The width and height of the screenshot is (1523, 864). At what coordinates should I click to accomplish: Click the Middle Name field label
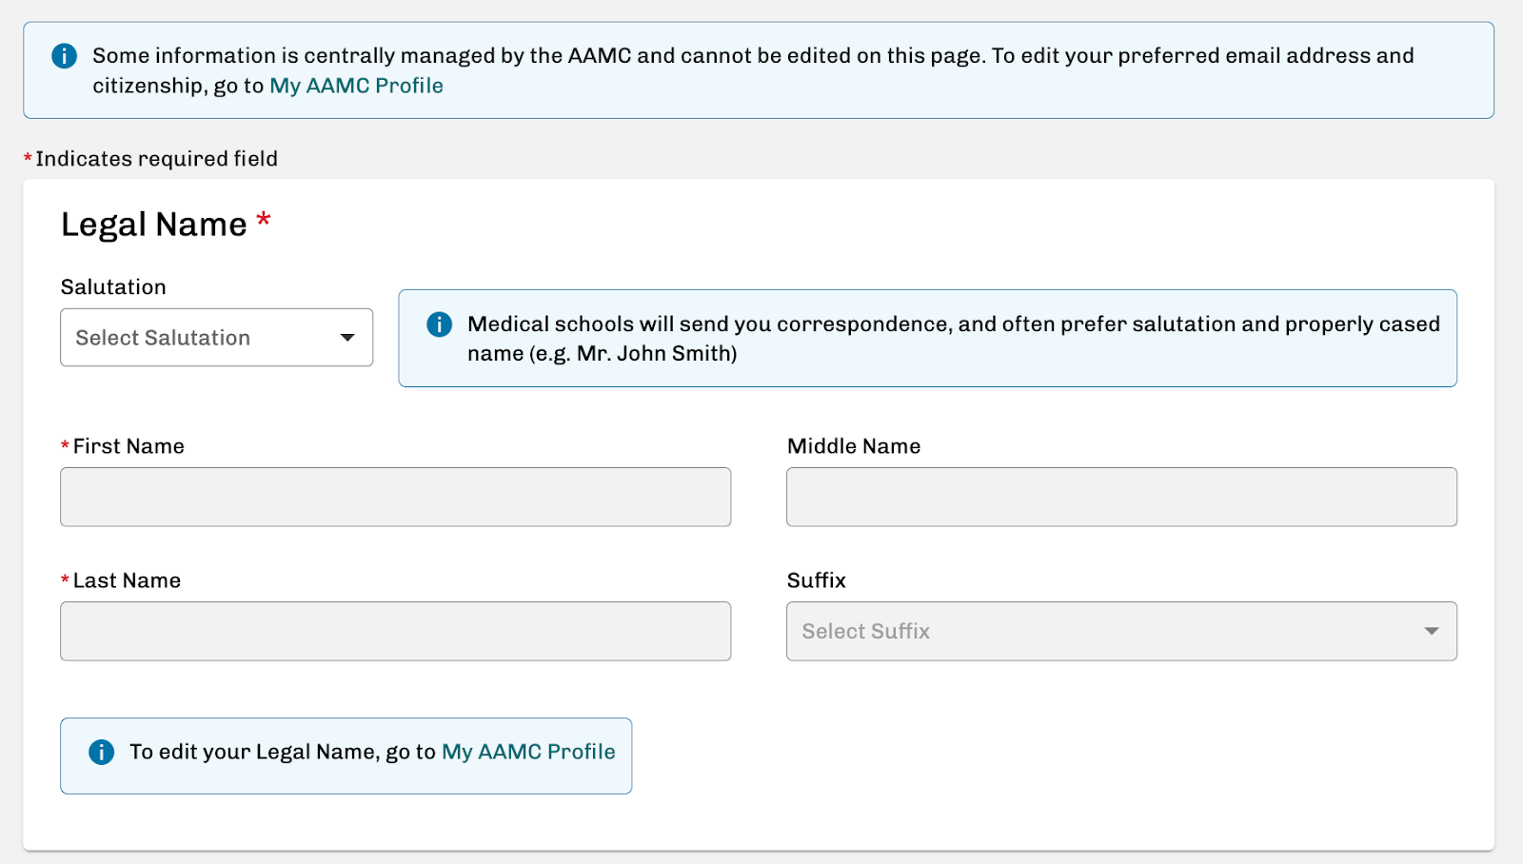tap(853, 446)
